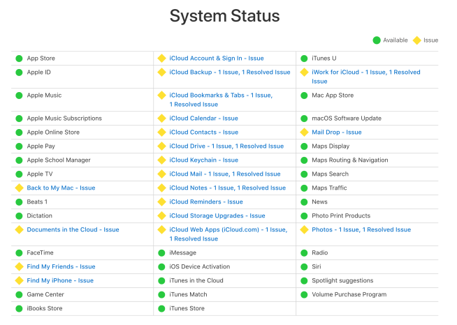The image size is (457, 325).
Task: Click the yellow diamond beside Photos issue
Action: click(x=304, y=230)
